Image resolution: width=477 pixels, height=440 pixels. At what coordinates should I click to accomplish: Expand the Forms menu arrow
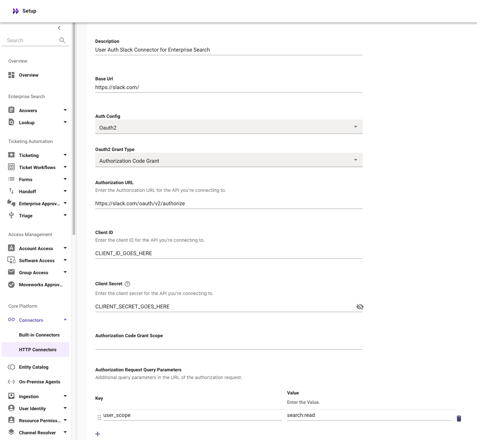click(x=65, y=179)
